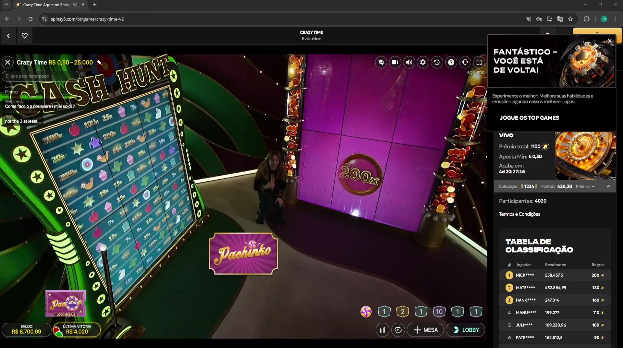Image resolution: width=623 pixels, height=348 pixels.
Task: Open the browser profile avatar
Action: (x=604, y=19)
